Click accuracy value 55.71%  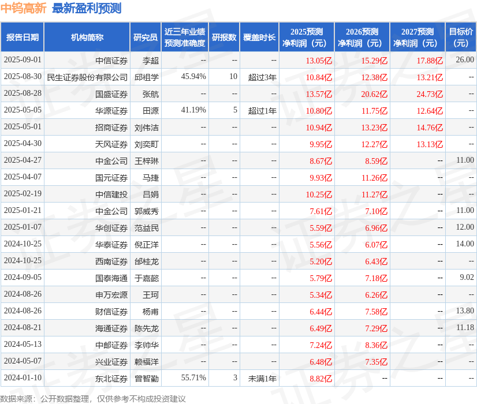193,377
